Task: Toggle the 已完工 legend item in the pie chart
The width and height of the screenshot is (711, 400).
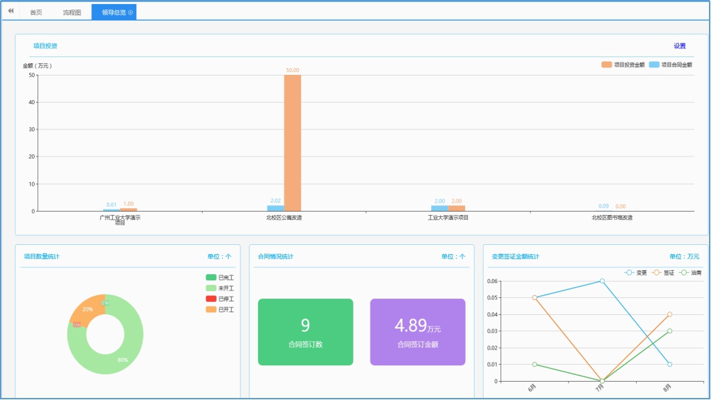Action: (211, 278)
